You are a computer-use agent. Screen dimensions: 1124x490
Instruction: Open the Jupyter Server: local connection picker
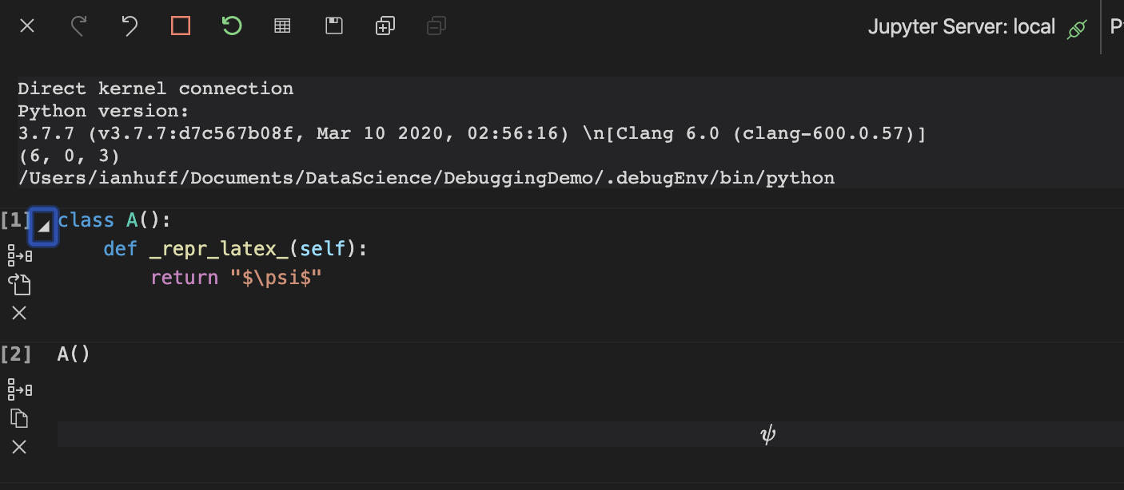point(962,26)
